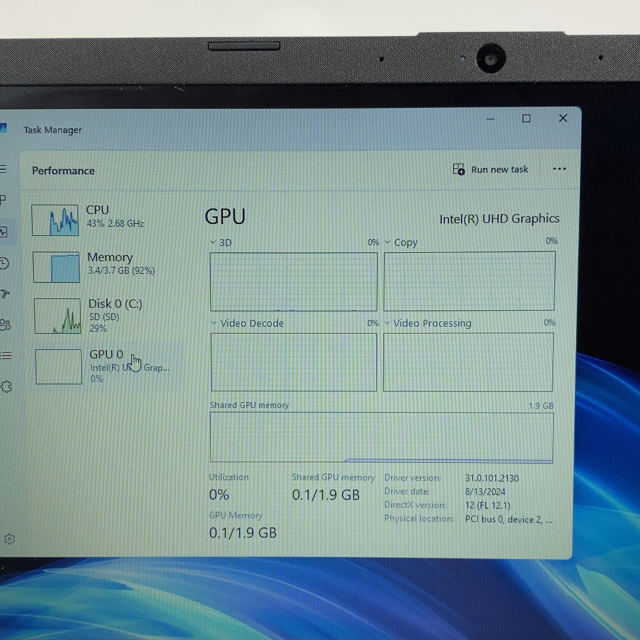This screenshot has height=640, width=640.
Task: Click Shared GPU memory 0.1/1.9 GB stat
Action: [326, 495]
